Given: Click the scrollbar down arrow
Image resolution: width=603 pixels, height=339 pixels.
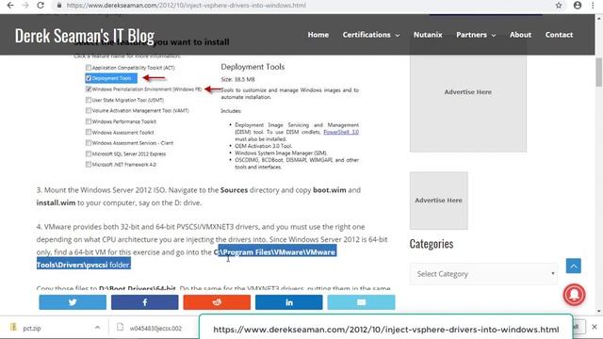Looking at the screenshot, I should [599, 311].
